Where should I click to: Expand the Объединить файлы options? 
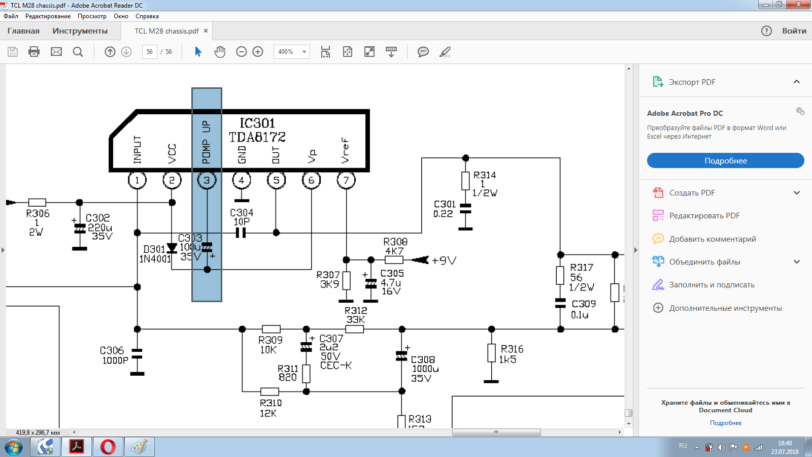(796, 262)
